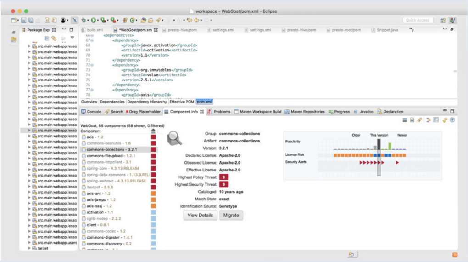This screenshot has height=262, width=468.
Task: Click Component Info layout toggle icon
Action: click(436, 120)
